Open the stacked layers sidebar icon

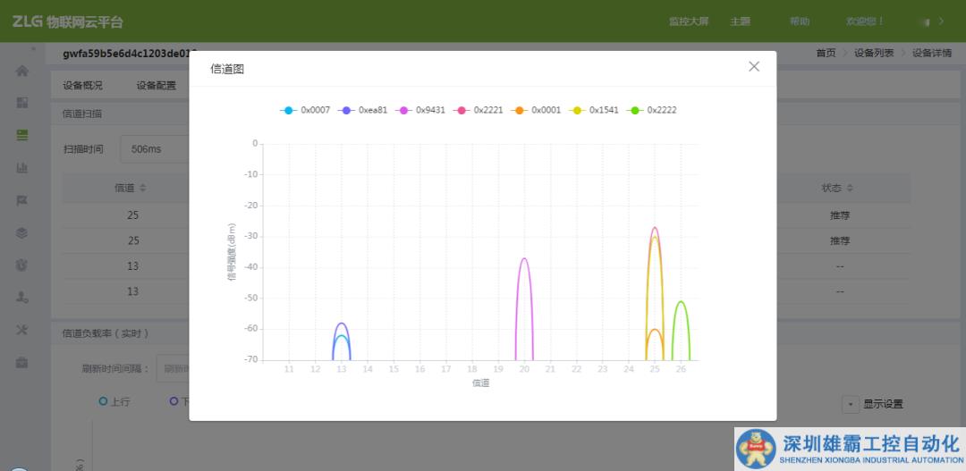(22, 232)
